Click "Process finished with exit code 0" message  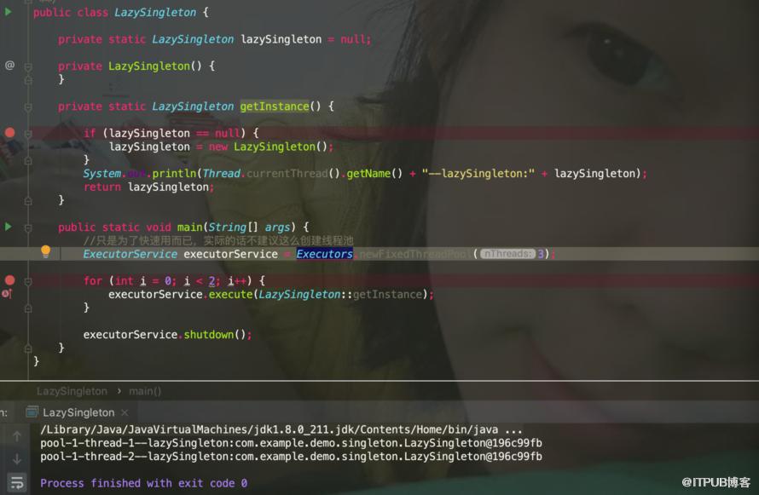[x=144, y=483]
